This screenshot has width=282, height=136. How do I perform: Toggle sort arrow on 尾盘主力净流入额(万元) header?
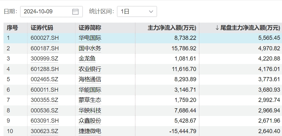click(217, 28)
